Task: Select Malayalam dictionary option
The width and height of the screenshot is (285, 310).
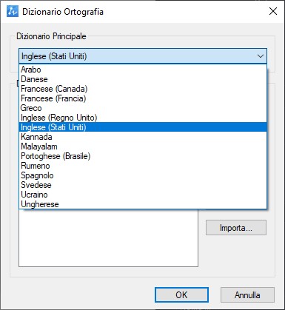Action: (x=143, y=146)
